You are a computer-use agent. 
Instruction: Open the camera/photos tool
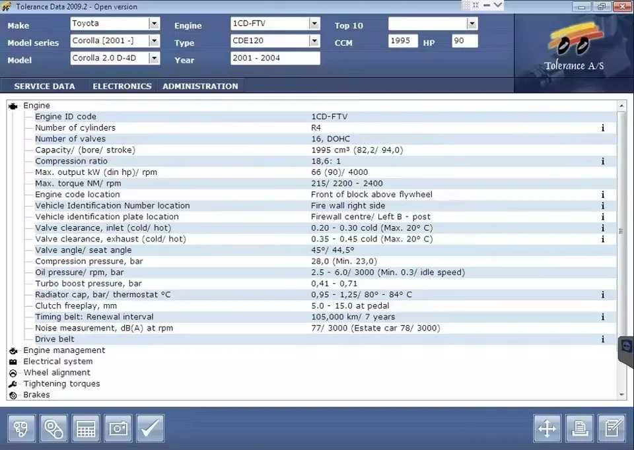click(x=118, y=428)
